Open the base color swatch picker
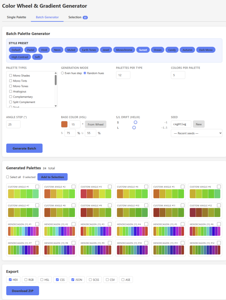The height and width of the screenshot is (300, 226). 64,124
